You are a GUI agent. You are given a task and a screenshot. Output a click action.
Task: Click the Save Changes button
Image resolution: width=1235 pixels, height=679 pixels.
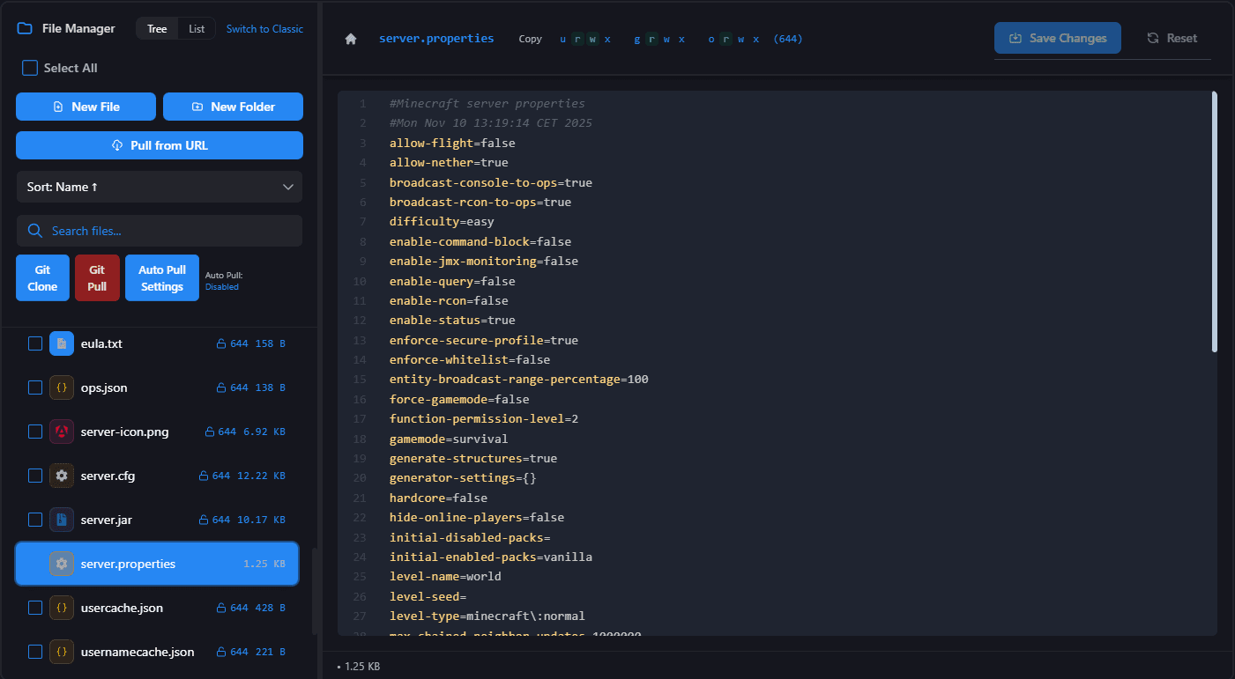click(x=1058, y=38)
